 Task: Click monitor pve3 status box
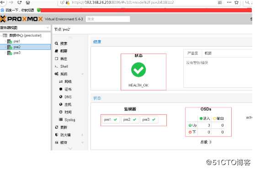pyautogui.click(x=149, y=120)
